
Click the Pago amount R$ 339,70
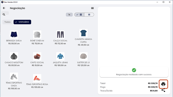153,87
